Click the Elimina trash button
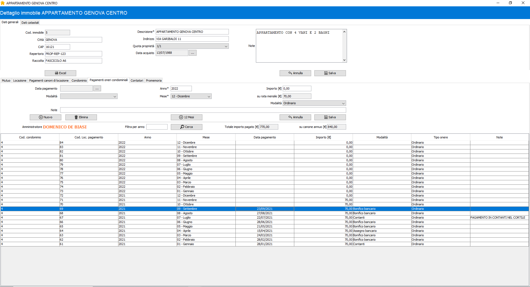 pos(81,117)
